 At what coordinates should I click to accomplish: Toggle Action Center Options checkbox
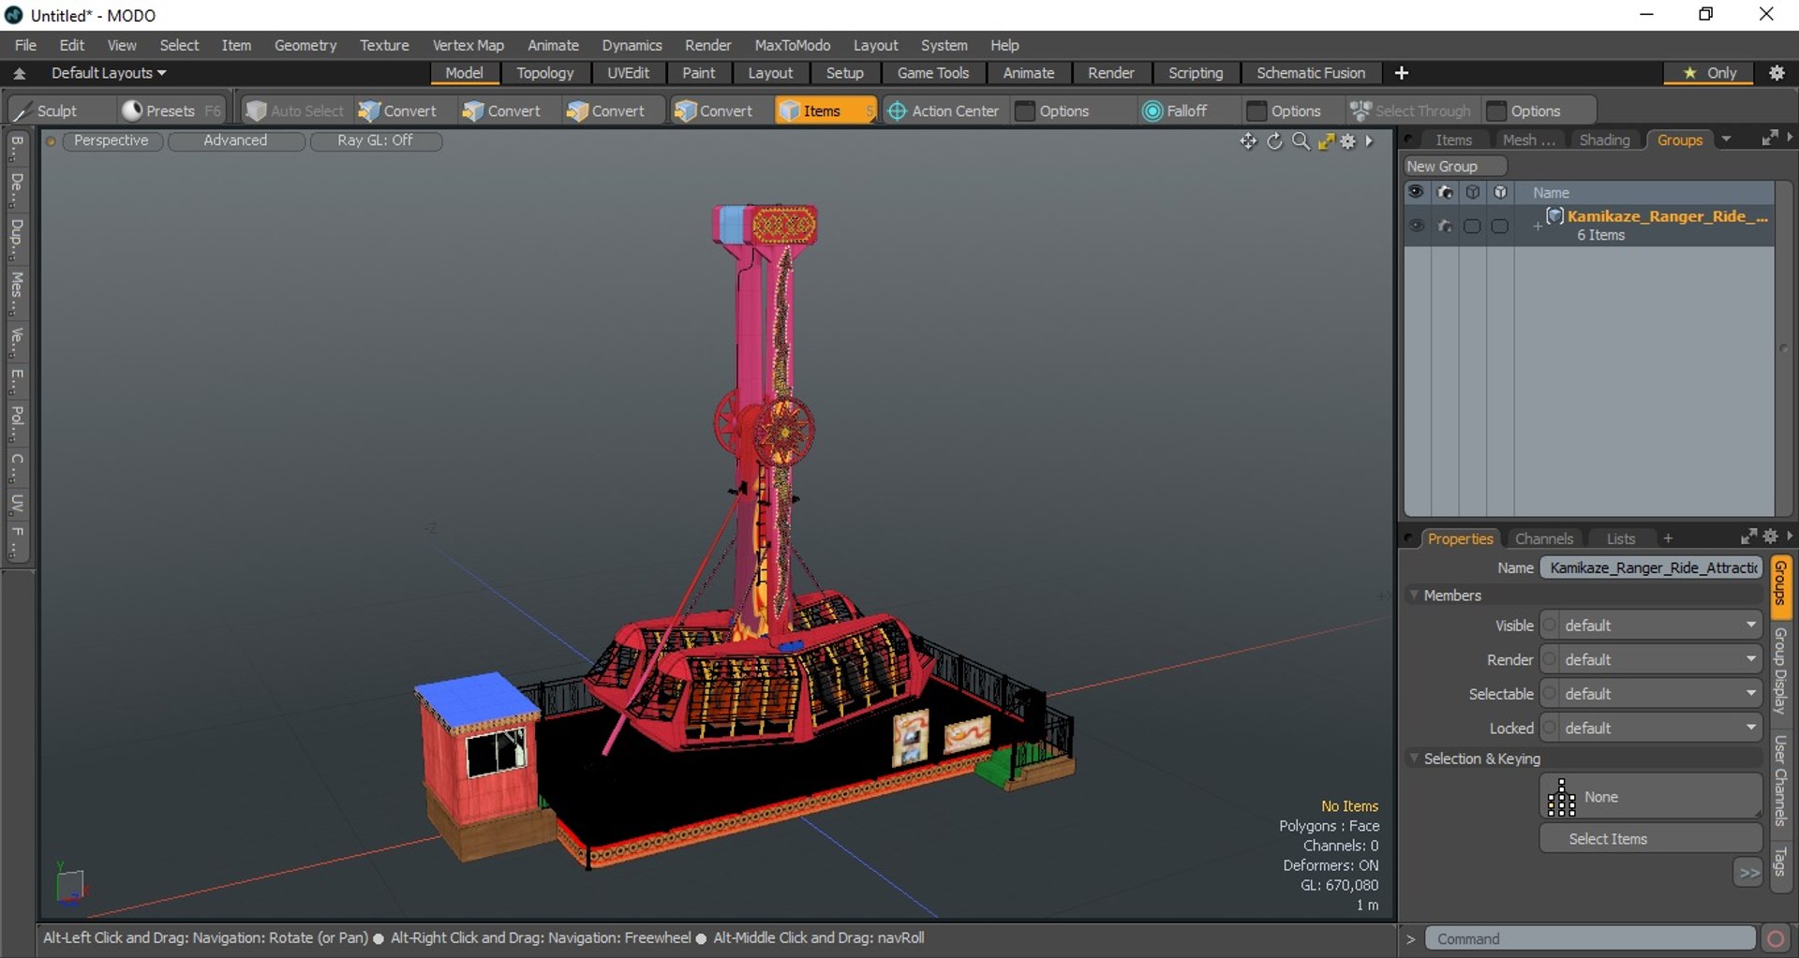[x=1025, y=111]
